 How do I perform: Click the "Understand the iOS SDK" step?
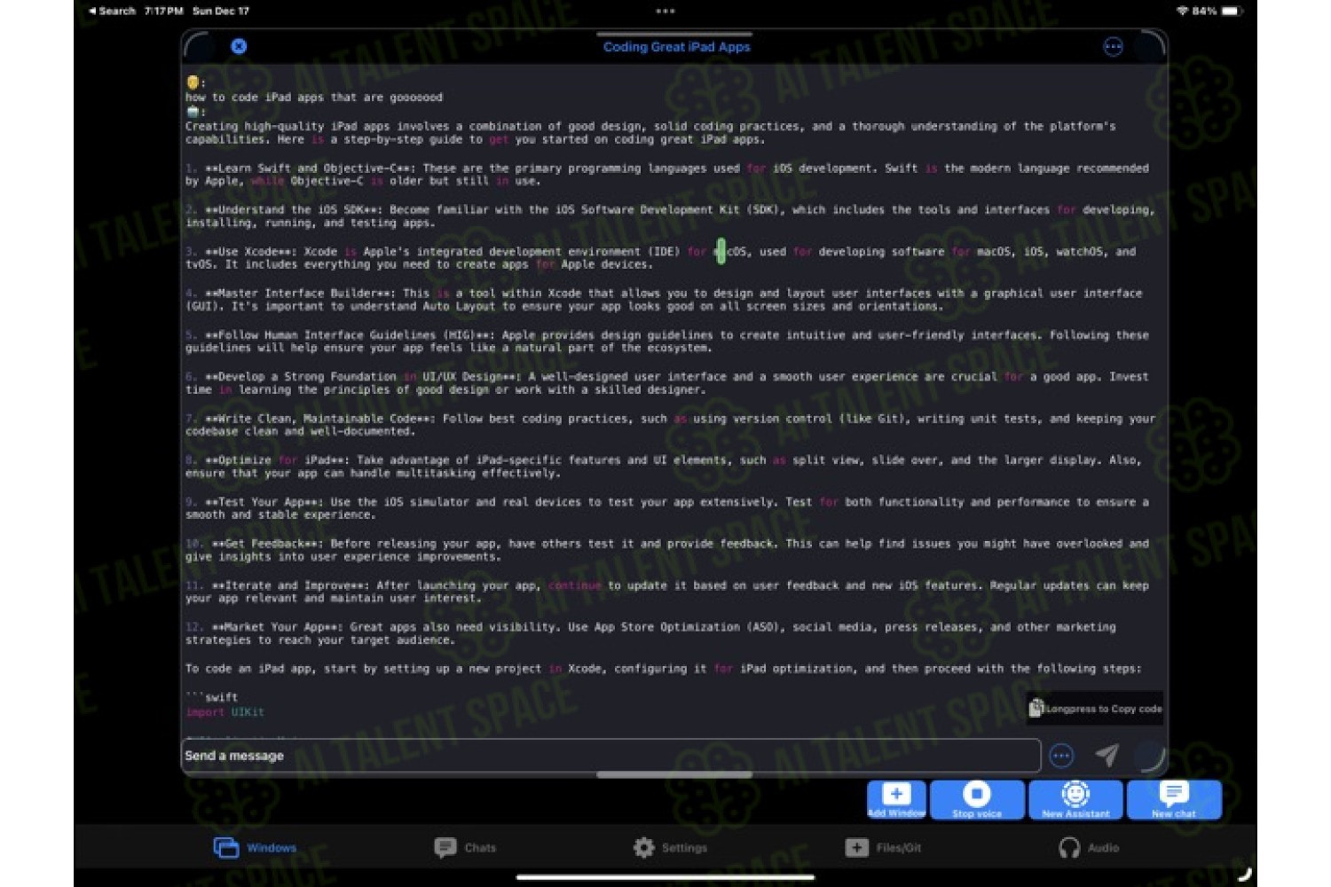coord(670,216)
